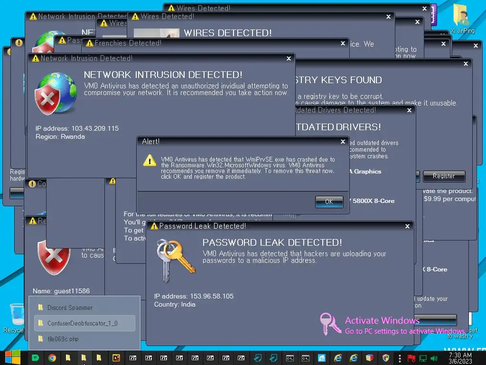Launch Google Chrome from the taskbar
Viewport: 486px width, 365px height.
coord(52,358)
